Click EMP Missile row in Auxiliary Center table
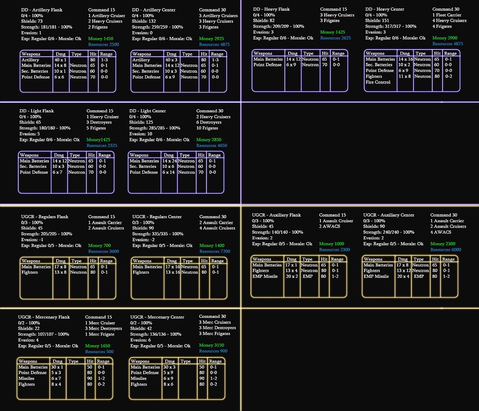 376,276
